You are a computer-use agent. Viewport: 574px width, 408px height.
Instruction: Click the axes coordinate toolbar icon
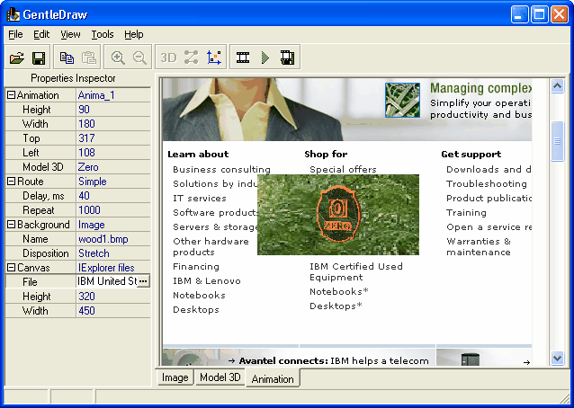(x=214, y=58)
